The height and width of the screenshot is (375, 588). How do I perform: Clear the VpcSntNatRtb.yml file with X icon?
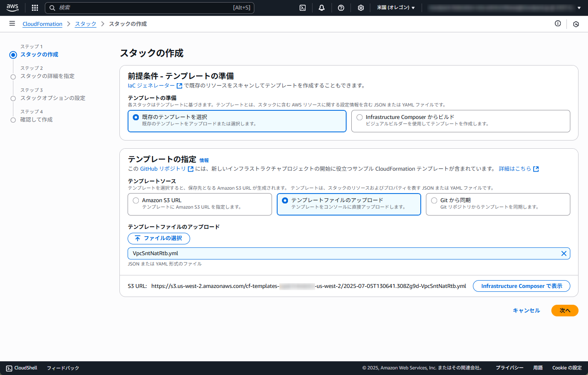tap(563, 253)
